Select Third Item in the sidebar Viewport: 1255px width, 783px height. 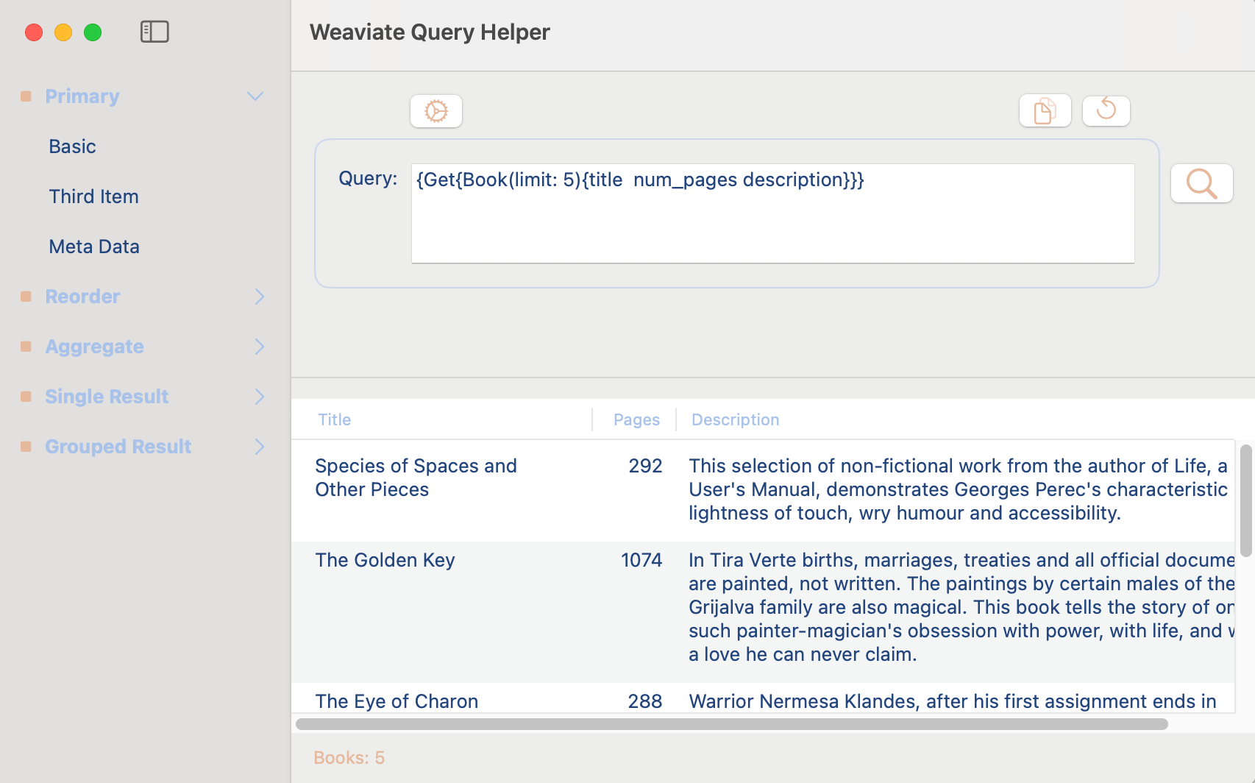(93, 196)
